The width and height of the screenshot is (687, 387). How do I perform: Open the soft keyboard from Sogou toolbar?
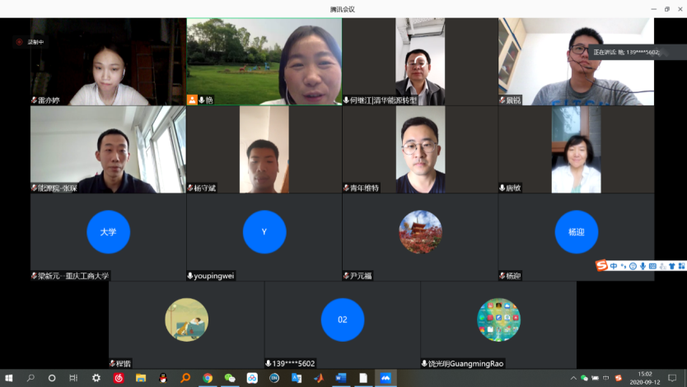tap(652, 266)
